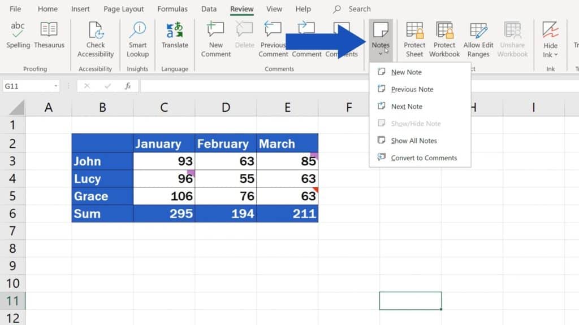579x325 pixels.
Task: Jump to the Previous Comment
Action: pos(273,37)
